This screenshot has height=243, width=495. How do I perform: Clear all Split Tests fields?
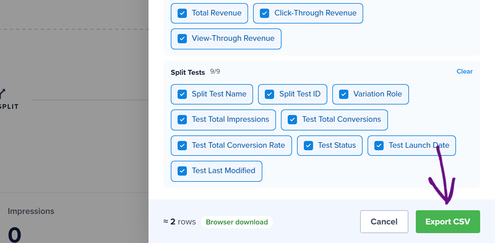[465, 71]
